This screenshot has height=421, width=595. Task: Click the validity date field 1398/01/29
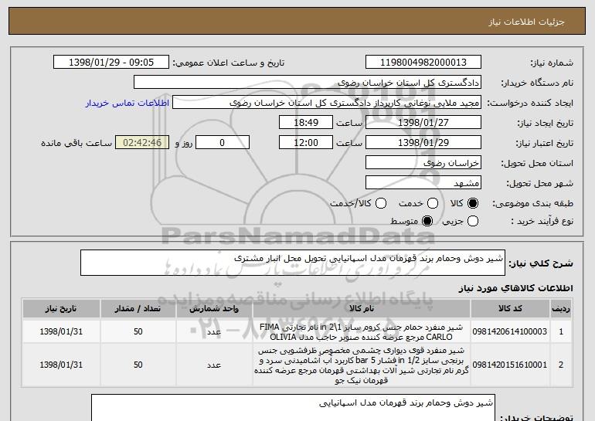coord(423,143)
